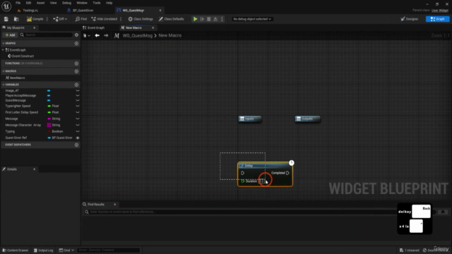Open the Tools menu
The width and height of the screenshot is (452, 254).
click(x=97, y=3)
